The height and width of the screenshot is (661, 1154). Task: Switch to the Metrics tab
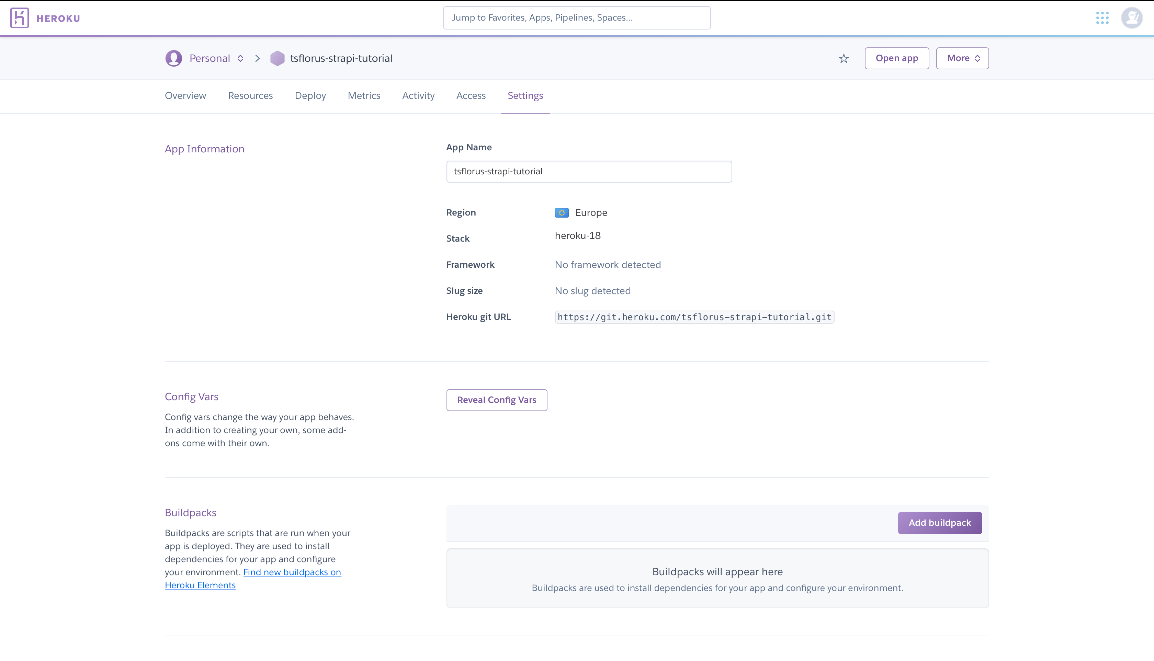[x=364, y=95]
